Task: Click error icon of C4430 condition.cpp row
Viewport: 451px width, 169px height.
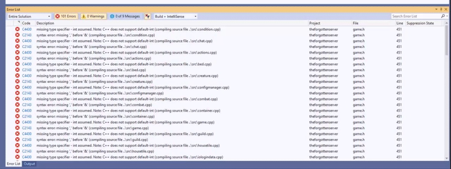Action: point(17,29)
